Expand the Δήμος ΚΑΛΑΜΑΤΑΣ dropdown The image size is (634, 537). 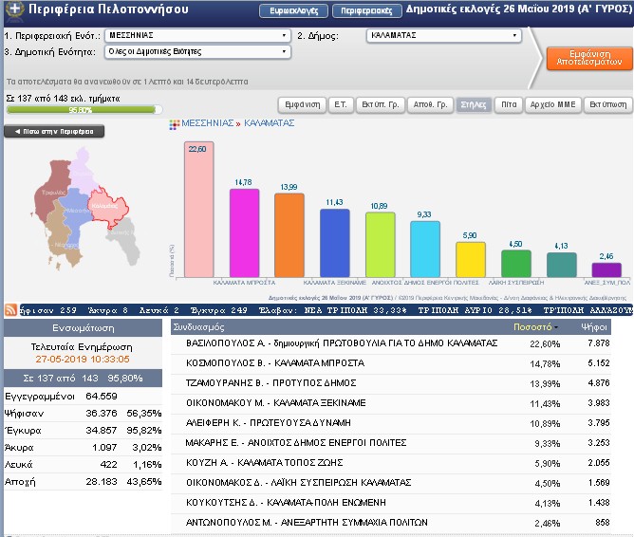click(443, 35)
